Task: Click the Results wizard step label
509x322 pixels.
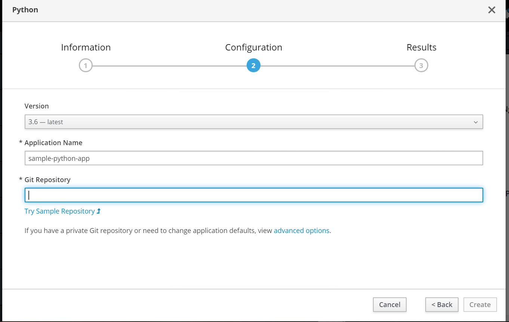Action: [421, 47]
